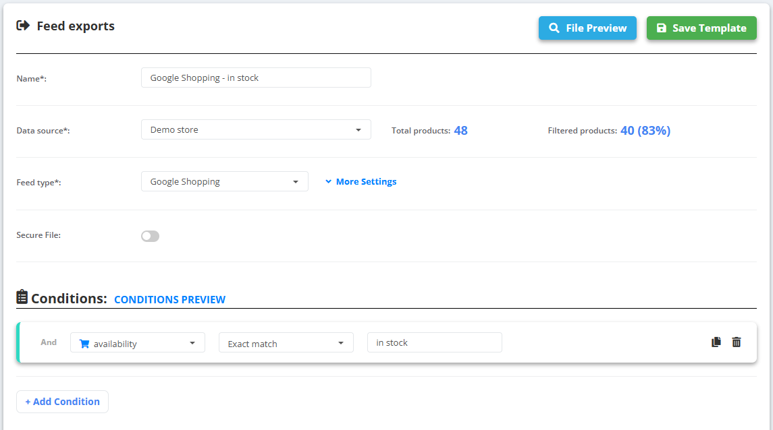Open the Conditions Preview link
773x430 pixels.
[x=169, y=300]
